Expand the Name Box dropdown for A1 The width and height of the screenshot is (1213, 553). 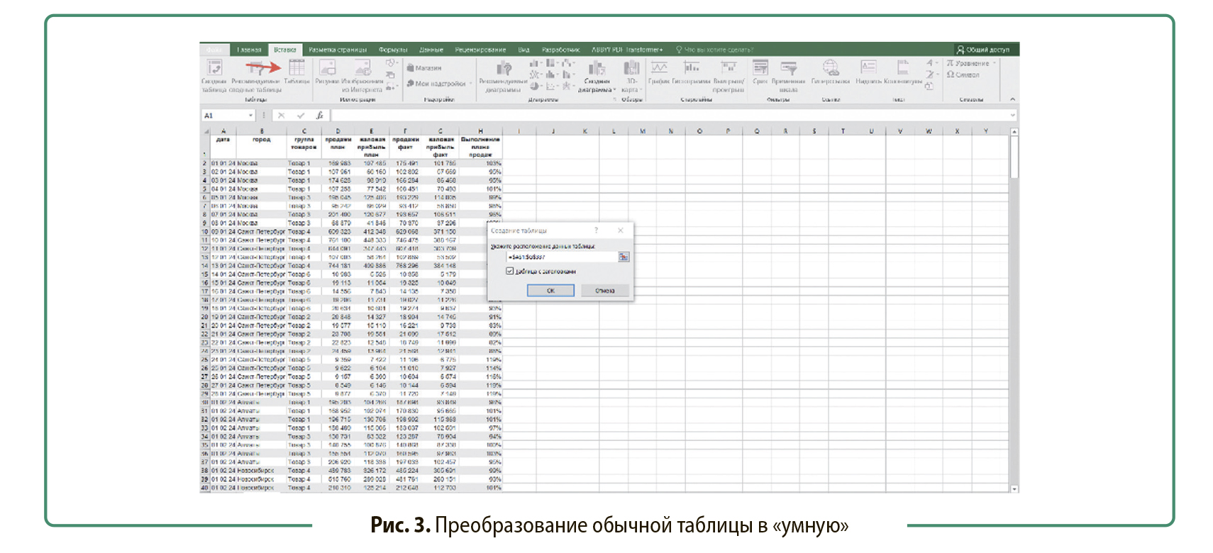[250, 116]
